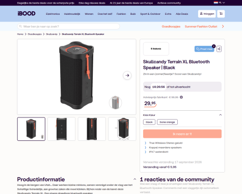Open the Goedkoopjes link

(x=171, y=27)
